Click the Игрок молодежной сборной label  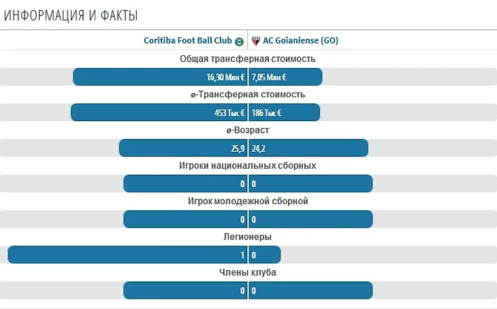click(x=248, y=201)
